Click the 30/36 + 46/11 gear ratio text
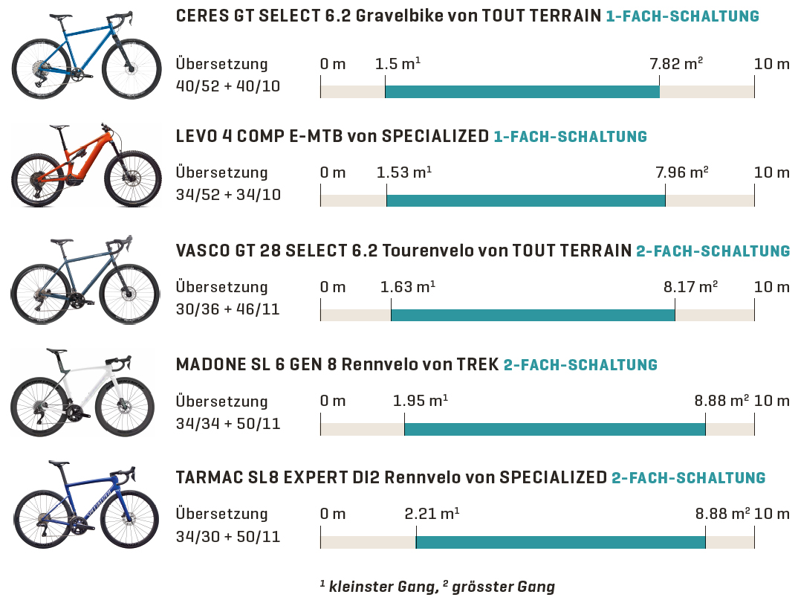The height and width of the screenshot is (603, 798). 227,309
